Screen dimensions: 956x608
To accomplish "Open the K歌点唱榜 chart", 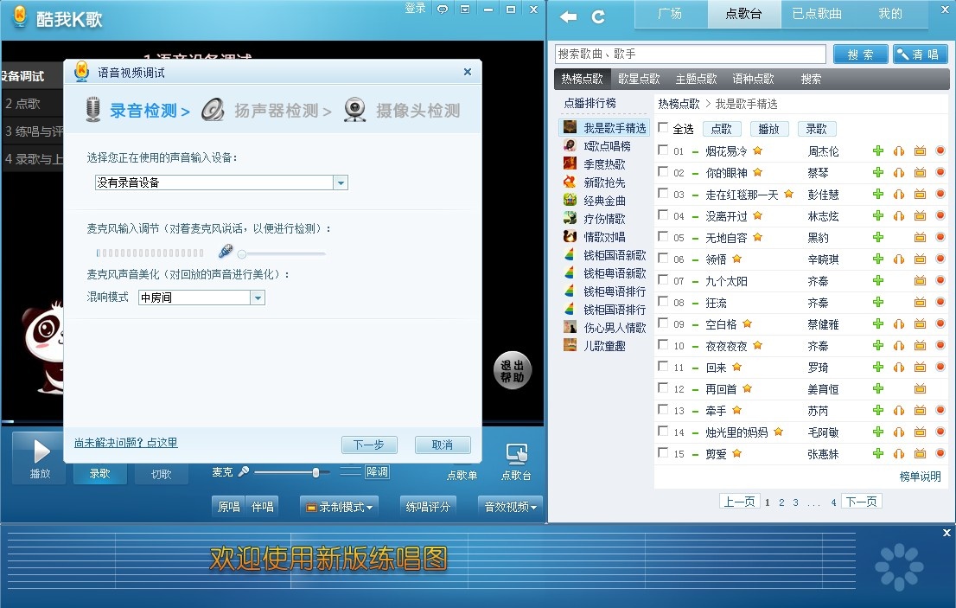I will (607, 146).
